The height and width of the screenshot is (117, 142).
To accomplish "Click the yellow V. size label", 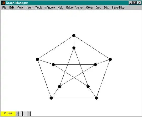I will coord(8,114).
